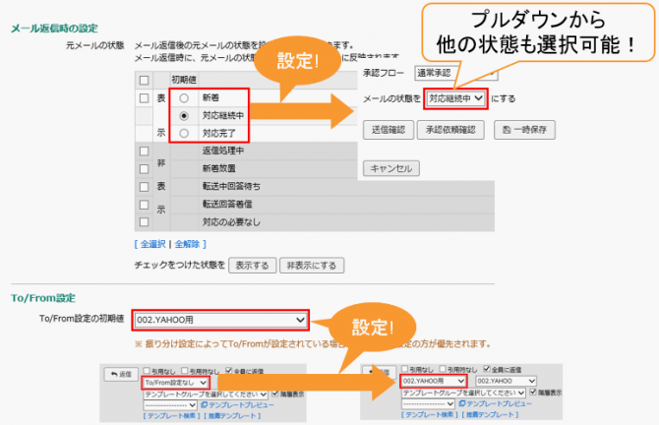The width and height of the screenshot is (659, 425).
Task: Select the 対応完了 radio button
Action: coord(184,133)
